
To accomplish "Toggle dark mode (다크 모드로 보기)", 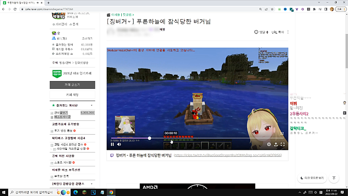I will (312, 178).
